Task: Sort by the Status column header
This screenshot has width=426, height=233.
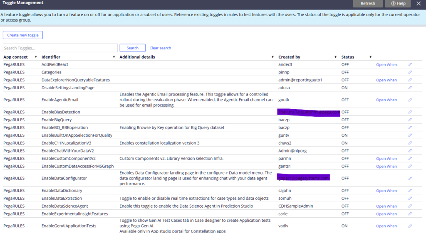Action: [x=348, y=57]
